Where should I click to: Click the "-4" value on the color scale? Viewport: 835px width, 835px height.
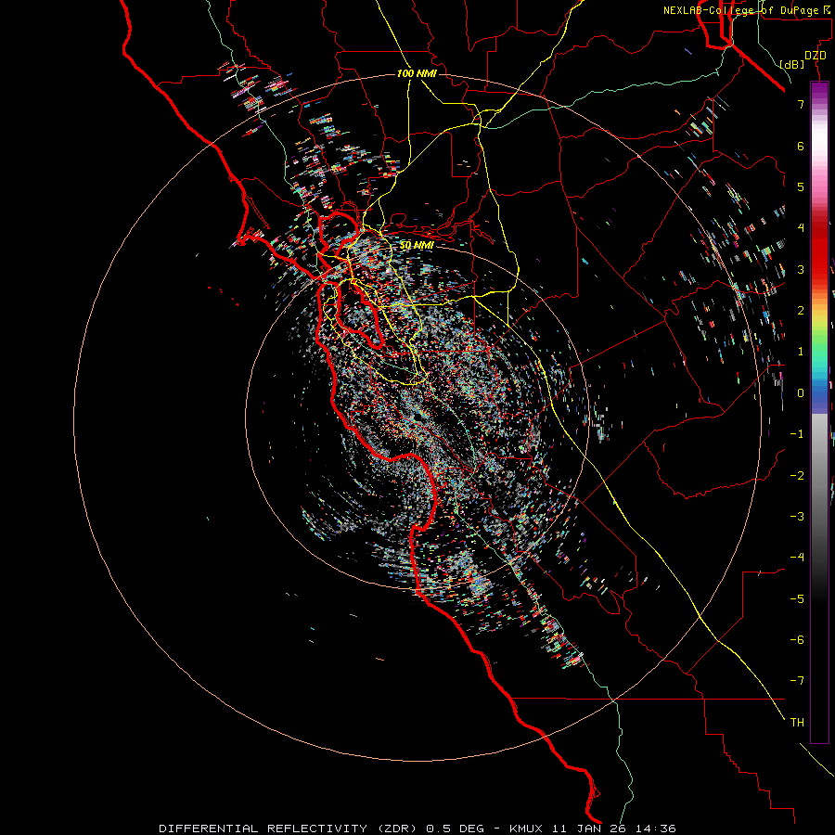pos(797,557)
